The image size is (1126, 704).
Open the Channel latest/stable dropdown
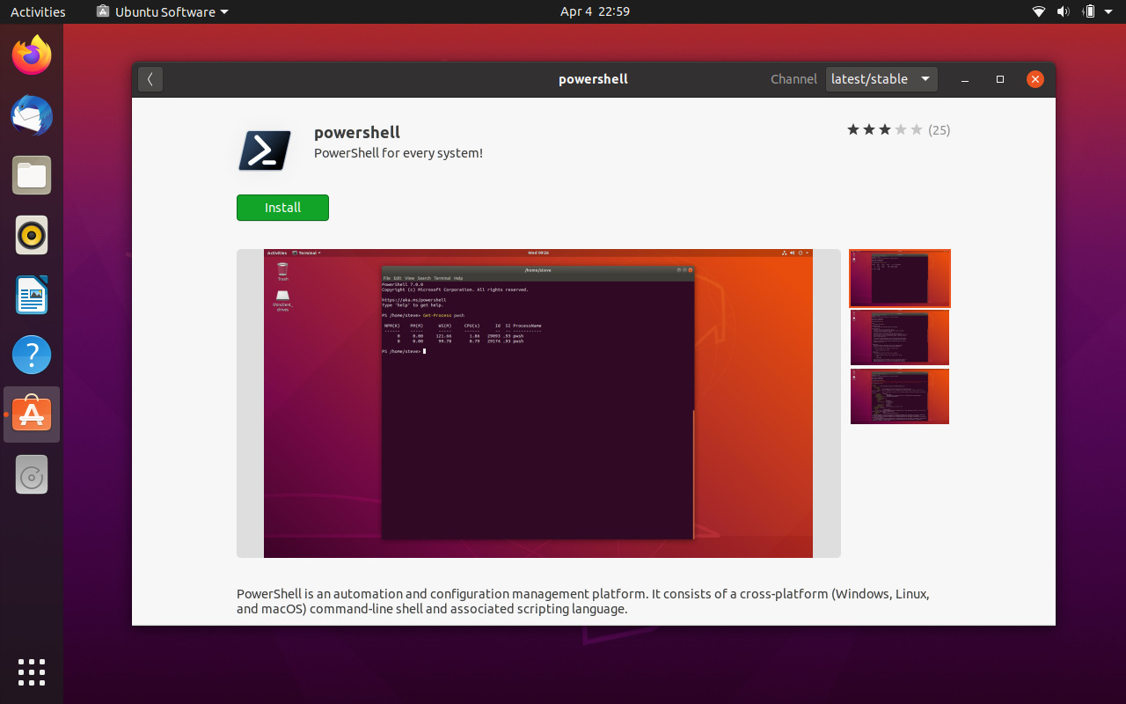pos(881,79)
